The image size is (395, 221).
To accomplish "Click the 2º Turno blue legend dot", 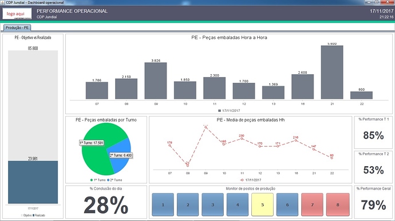I will pos(108,180).
